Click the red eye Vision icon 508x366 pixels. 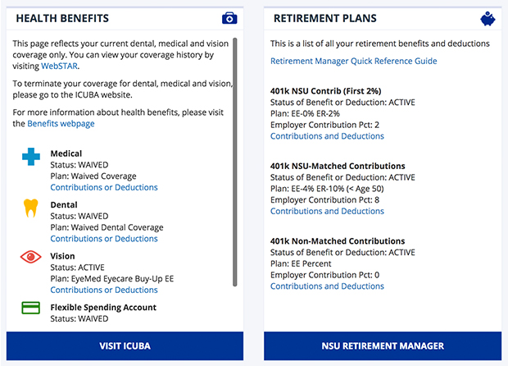point(31,257)
